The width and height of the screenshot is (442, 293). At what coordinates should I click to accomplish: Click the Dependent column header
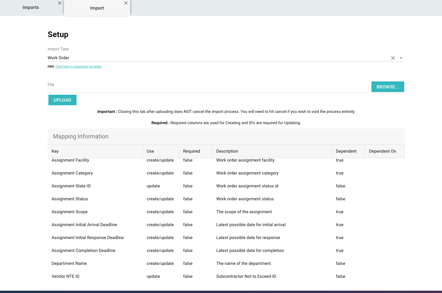click(x=346, y=151)
